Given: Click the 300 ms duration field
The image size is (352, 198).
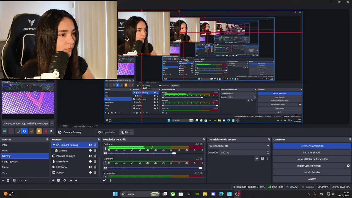Looking at the screenshot, I should click(243, 153).
